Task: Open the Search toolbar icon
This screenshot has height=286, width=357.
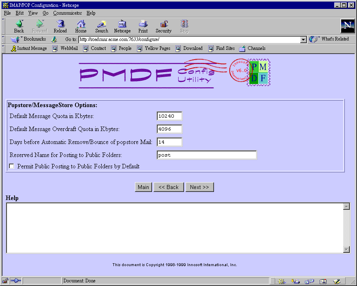Action: tap(102, 26)
